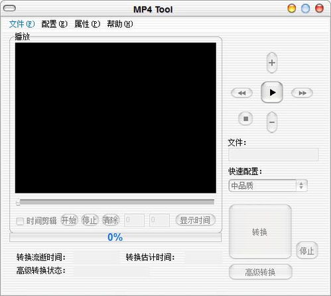
Task: Click the dropdown arrows next to 中品质
Action: (301, 185)
